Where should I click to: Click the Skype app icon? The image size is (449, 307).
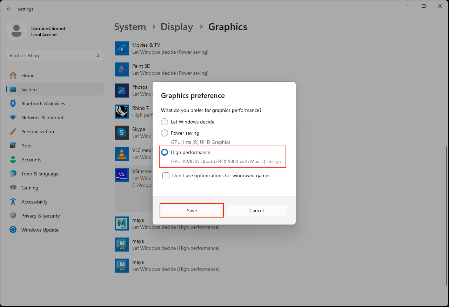pos(122,133)
